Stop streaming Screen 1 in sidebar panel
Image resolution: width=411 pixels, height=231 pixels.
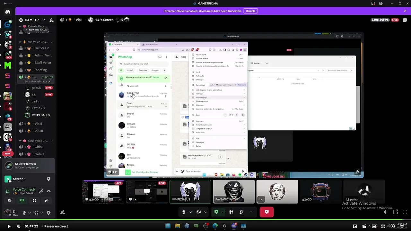(x=48, y=179)
